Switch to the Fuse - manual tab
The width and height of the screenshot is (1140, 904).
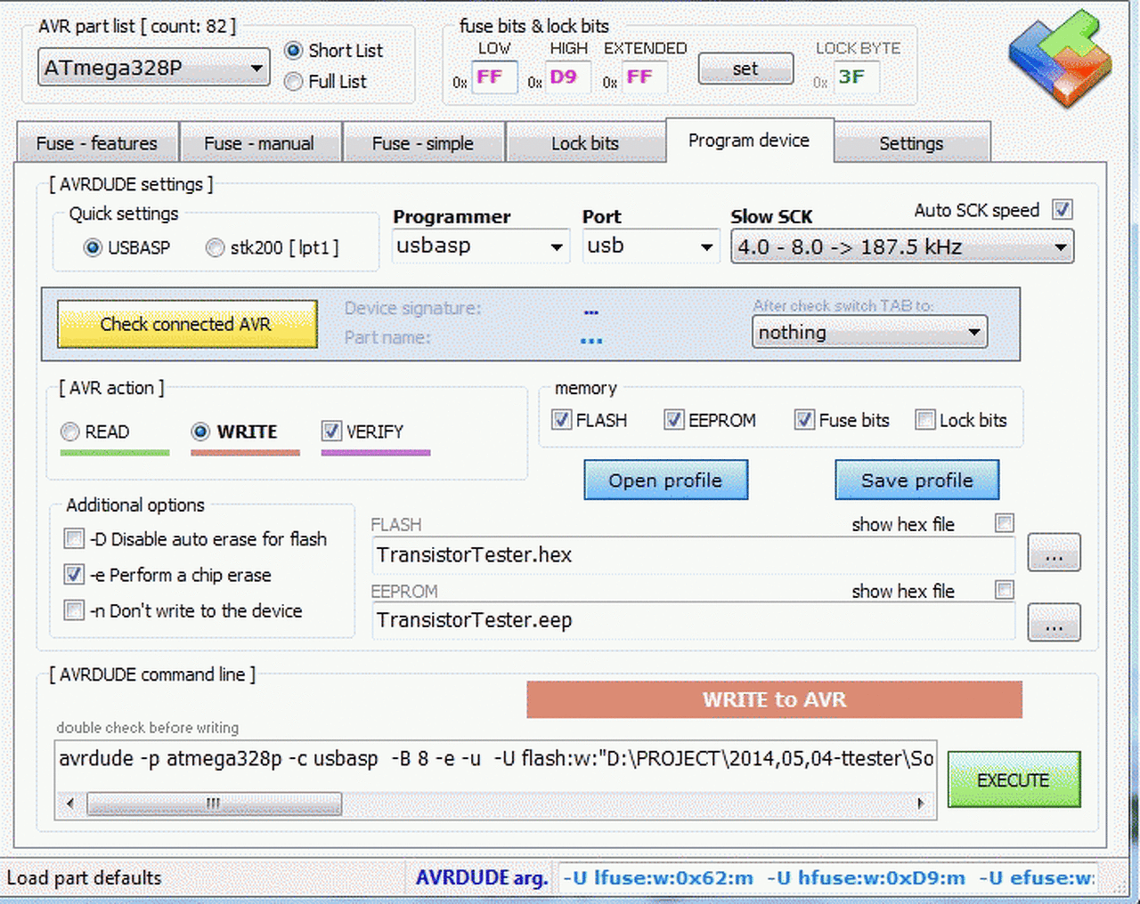click(259, 143)
